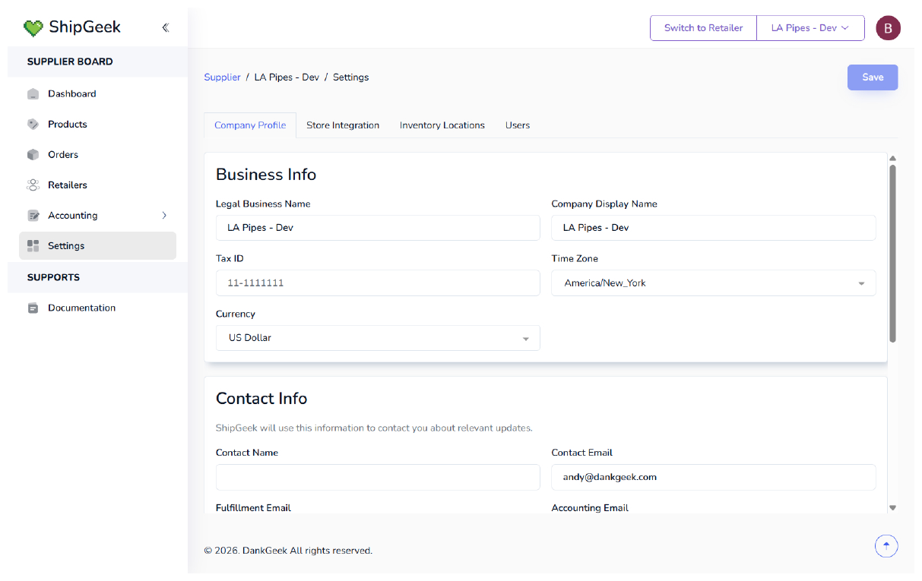Click the Orders box icon
This screenshot has height=581, width=922.
click(x=33, y=155)
